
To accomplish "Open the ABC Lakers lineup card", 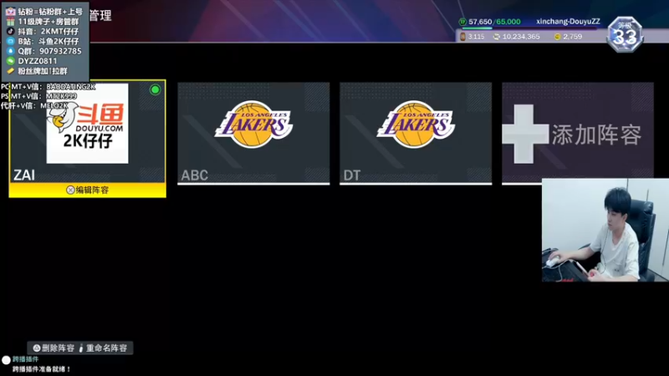I will pyautogui.click(x=253, y=134).
